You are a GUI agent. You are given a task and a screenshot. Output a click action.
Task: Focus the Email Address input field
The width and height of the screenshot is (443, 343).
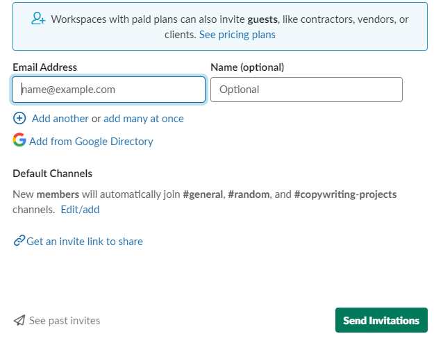click(x=109, y=90)
